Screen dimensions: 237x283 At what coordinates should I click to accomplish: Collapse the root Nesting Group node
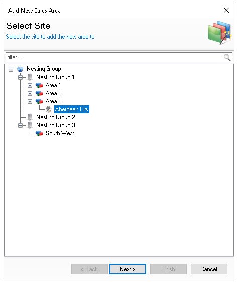tap(11, 69)
